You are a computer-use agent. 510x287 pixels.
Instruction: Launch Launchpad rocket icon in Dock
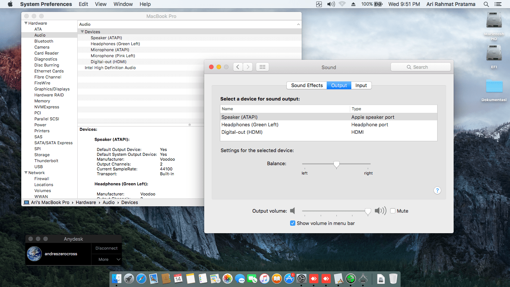pyautogui.click(x=129, y=278)
